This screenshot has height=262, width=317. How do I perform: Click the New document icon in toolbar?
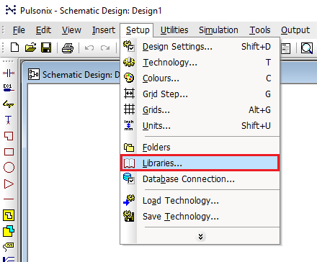pyautogui.click(x=15, y=48)
